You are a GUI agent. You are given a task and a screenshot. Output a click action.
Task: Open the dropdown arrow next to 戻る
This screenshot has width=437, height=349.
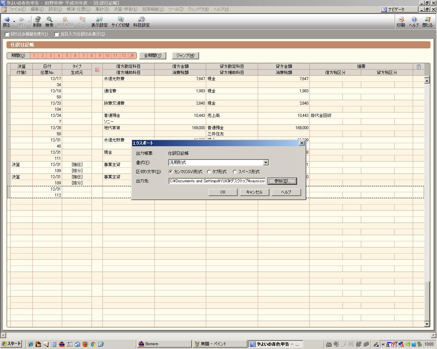pos(14,22)
